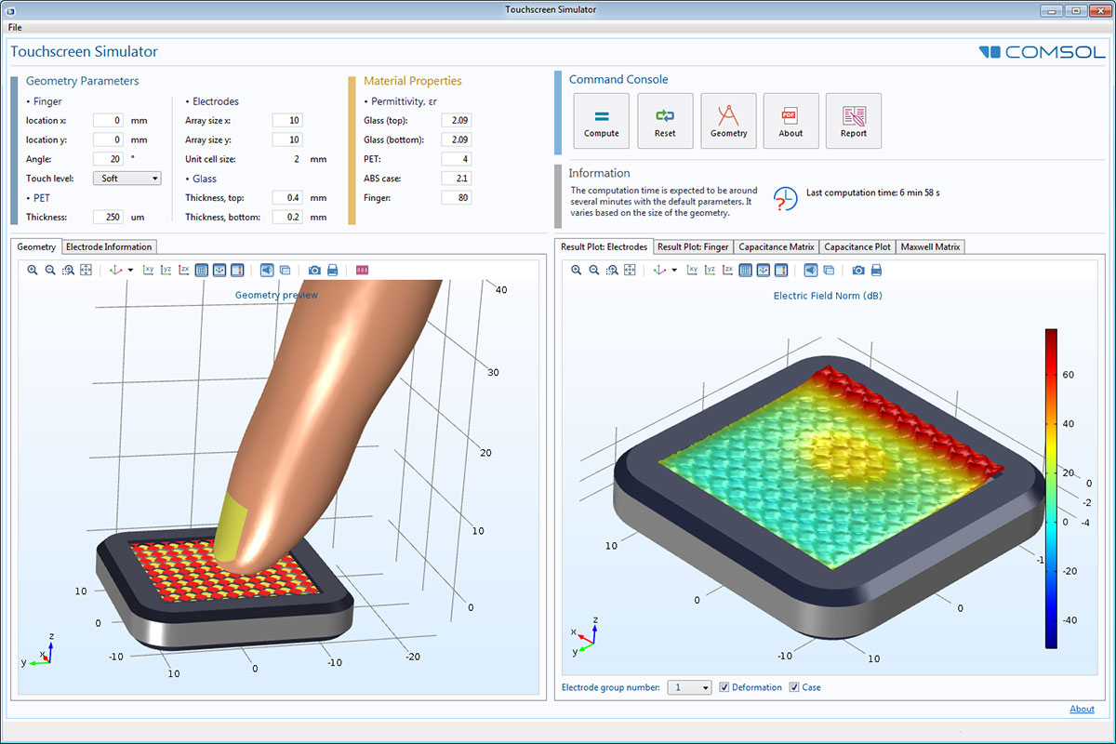Open the Touch level dropdown

127,179
